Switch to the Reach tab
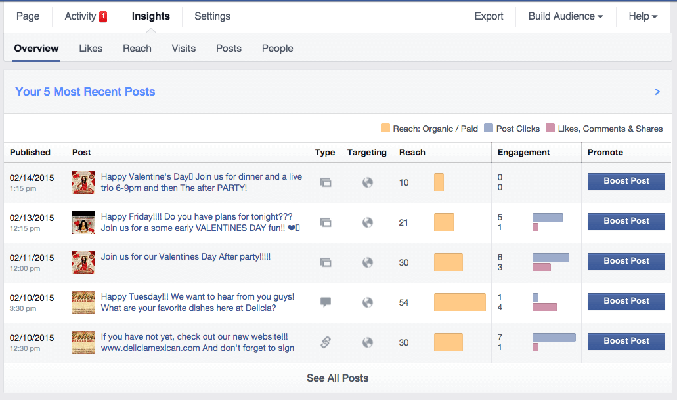This screenshot has height=400, width=677. (137, 49)
